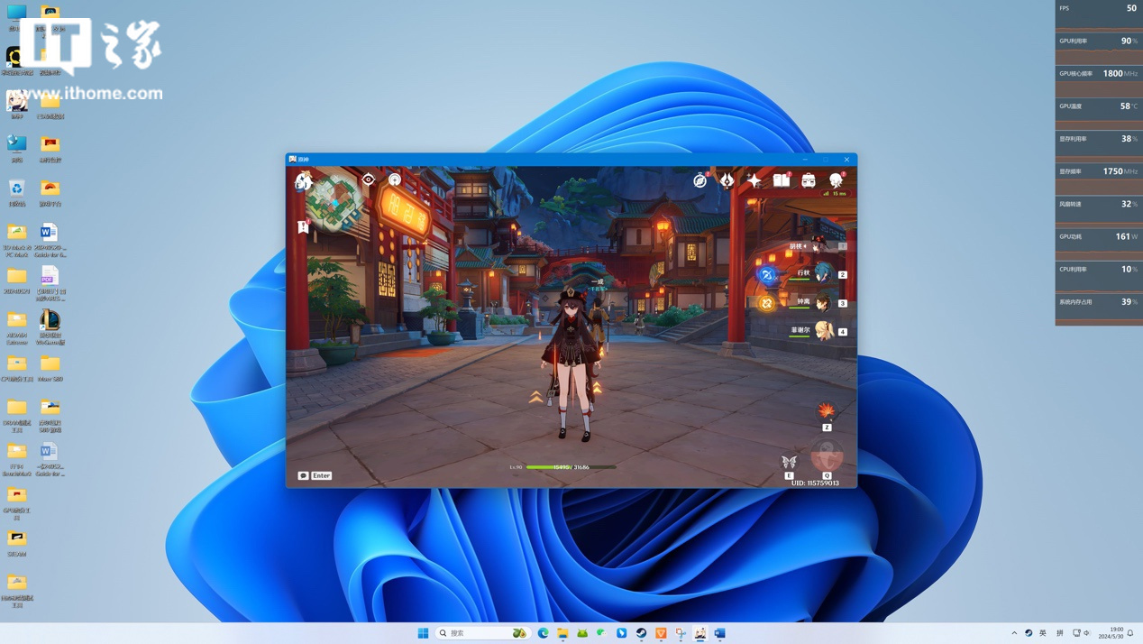Open Steam from the taskbar
This screenshot has height=644, width=1143.
[x=641, y=633]
